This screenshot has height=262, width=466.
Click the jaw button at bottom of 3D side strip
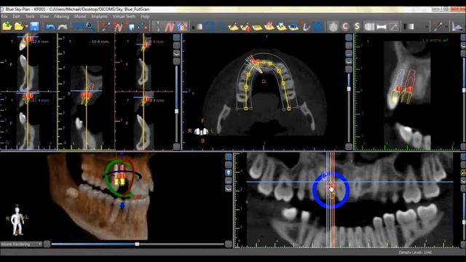[x=229, y=188]
